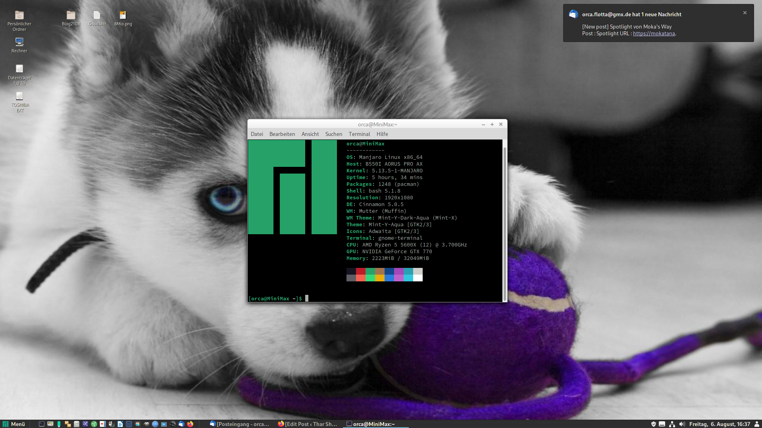This screenshot has height=428, width=762.
Task: Open the Bearbeiten menu
Action: (282, 134)
